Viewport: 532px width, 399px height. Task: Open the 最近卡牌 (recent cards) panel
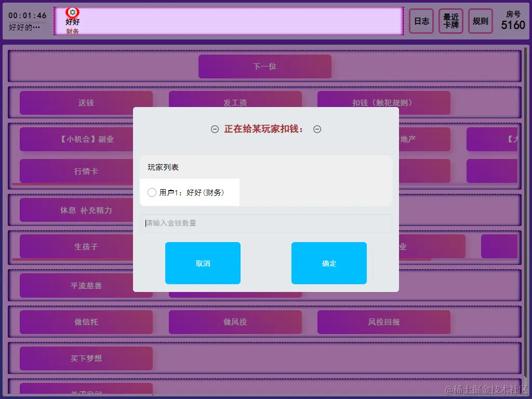pos(450,21)
